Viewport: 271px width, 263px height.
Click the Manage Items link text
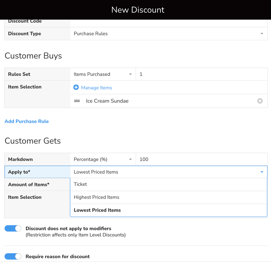tap(96, 88)
